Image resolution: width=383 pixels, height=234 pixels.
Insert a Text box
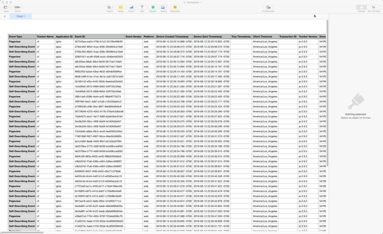pyautogui.click(x=142, y=7)
